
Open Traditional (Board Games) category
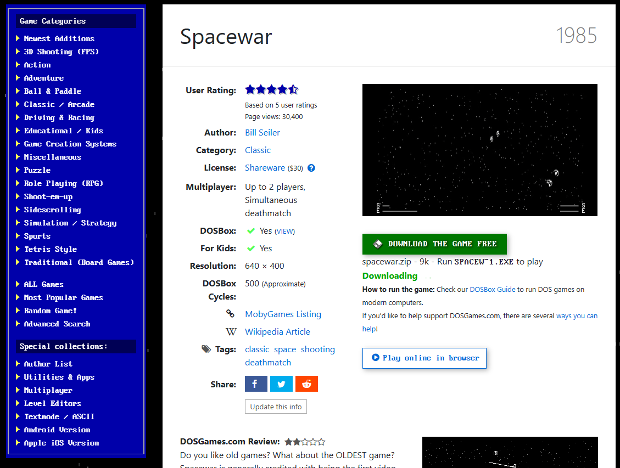tap(79, 263)
